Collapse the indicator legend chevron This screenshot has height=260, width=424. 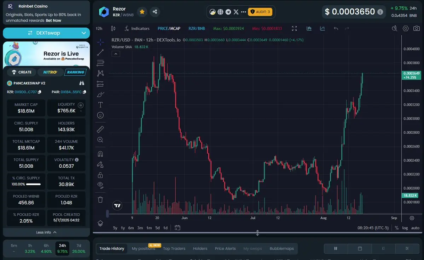[x=116, y=54]
